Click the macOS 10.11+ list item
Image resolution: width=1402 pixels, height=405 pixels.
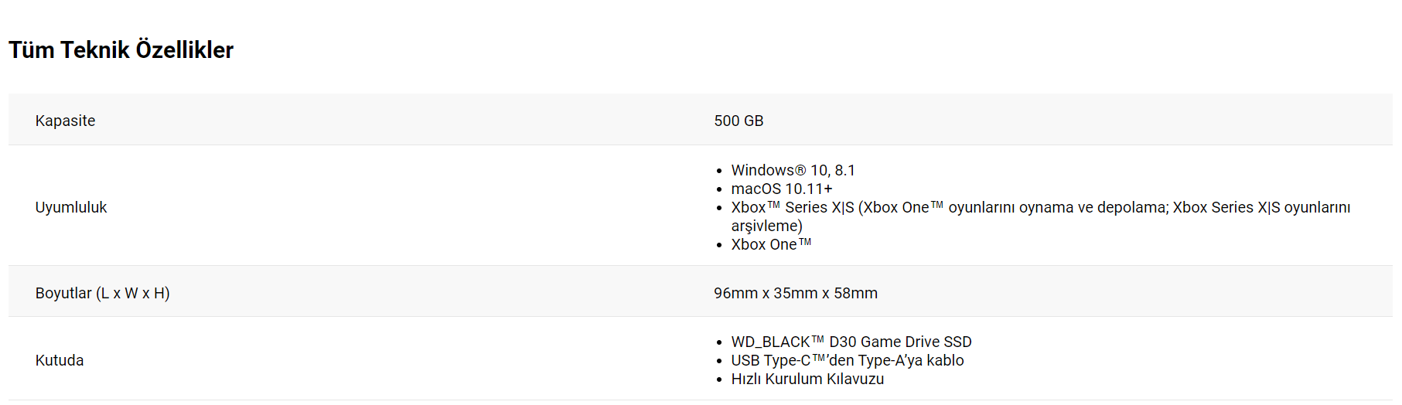tap(782, 189)
